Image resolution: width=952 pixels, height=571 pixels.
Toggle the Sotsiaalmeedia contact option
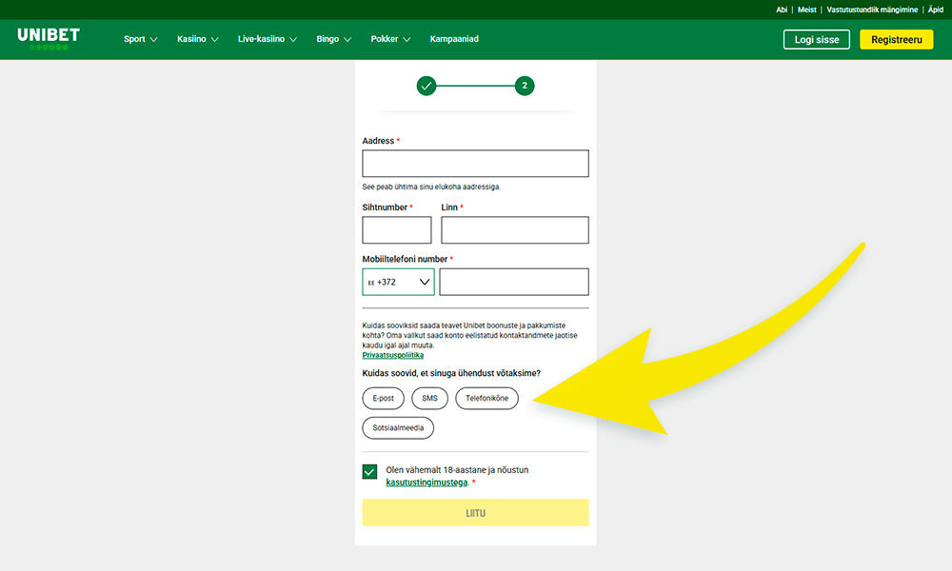(x=397, y=427)
